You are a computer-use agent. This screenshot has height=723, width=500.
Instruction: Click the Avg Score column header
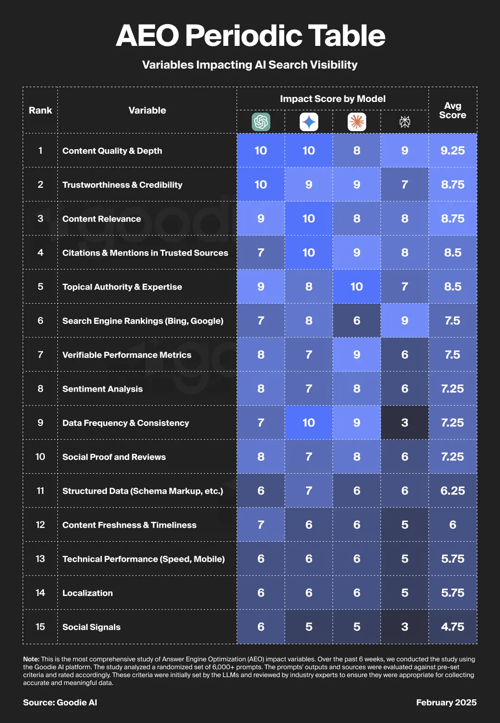point(452,110)
